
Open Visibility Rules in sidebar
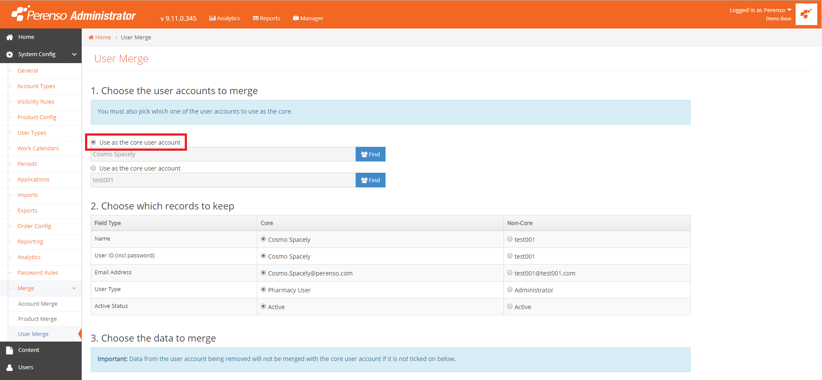click(x=36, y=101)
